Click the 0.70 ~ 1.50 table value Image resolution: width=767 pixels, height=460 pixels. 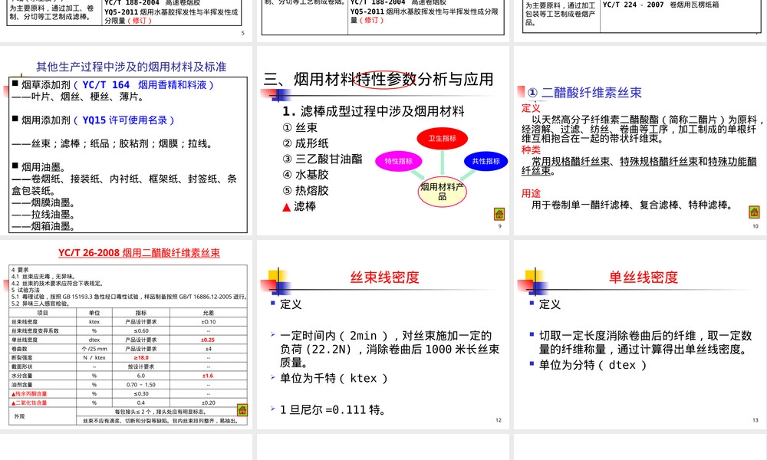click(141, 385)
